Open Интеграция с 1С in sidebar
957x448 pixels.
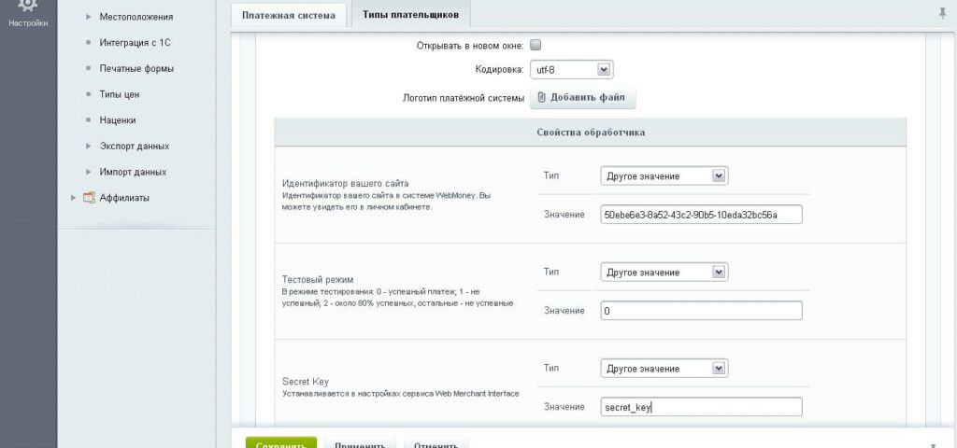pos(135,42)
